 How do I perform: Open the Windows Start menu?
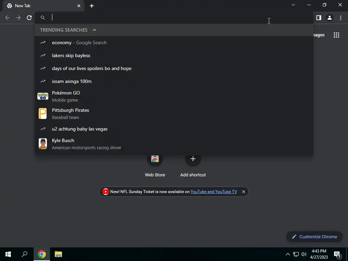tap(8, 254)
